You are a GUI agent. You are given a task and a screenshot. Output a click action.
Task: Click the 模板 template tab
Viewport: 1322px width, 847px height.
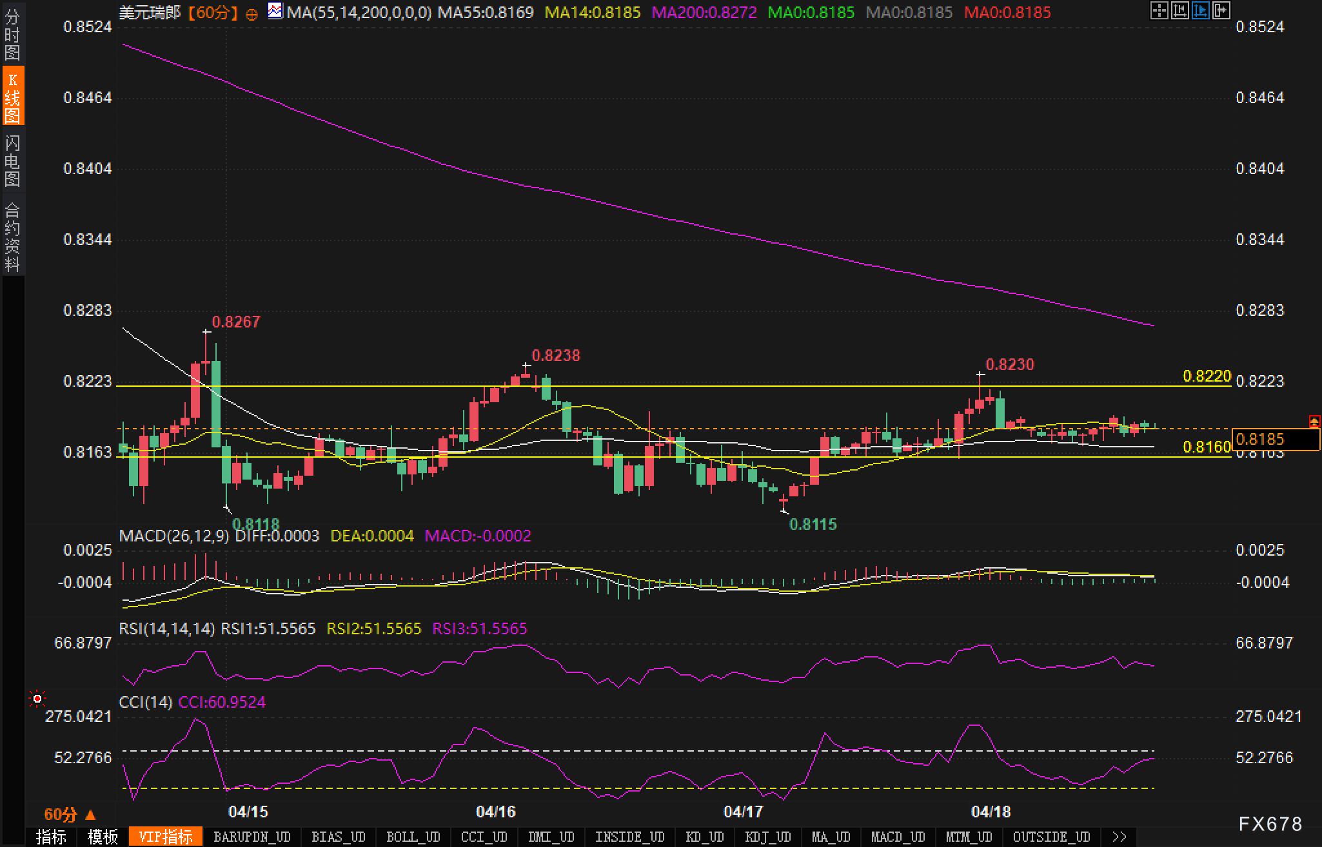tap(103, 837)
